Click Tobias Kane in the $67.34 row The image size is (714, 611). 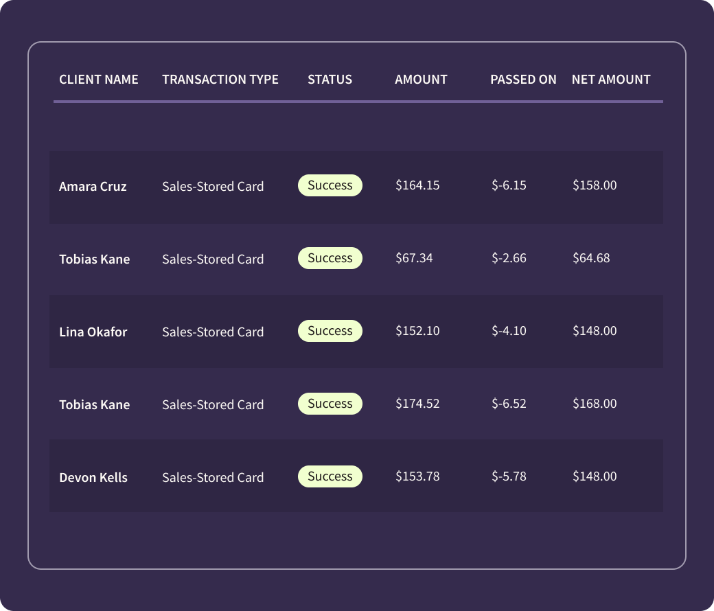coord(94,260)
